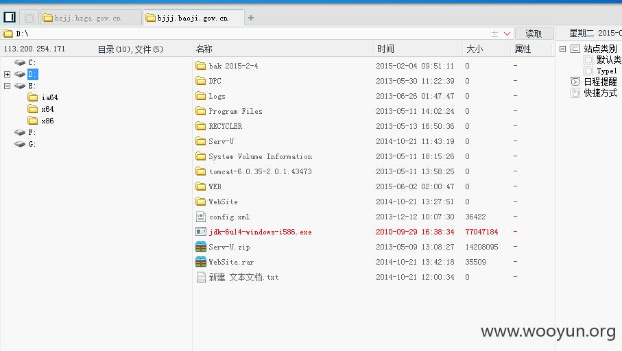Select the config.xml file name

point(229,217)
